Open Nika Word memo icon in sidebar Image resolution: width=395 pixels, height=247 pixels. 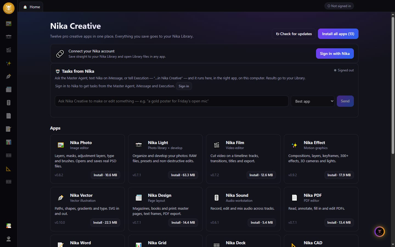9,129
